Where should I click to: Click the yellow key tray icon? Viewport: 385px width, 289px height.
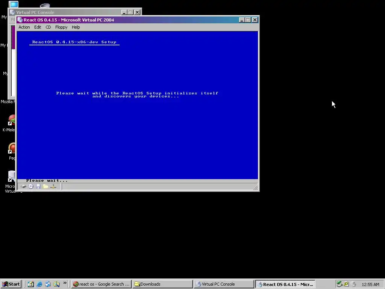[346, 284]
